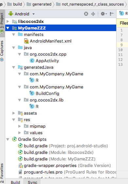
Task: Collapse the java folder
Action: pos(14,48)
